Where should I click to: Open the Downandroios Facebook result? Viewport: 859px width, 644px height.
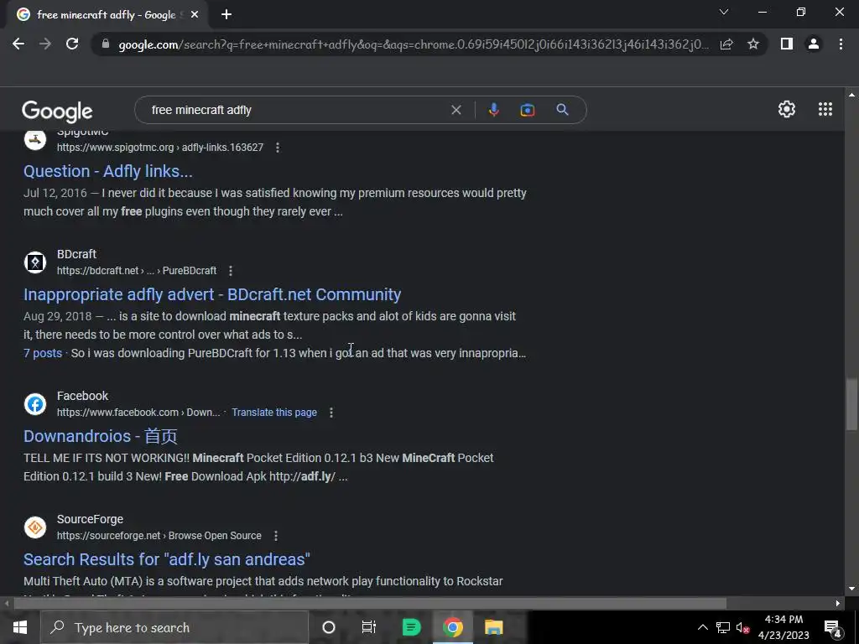coord(101,436)
